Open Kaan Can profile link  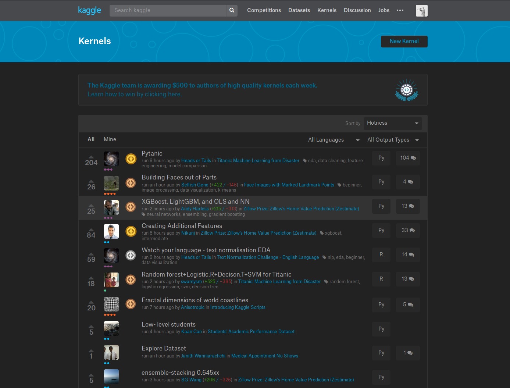(192, 332)
